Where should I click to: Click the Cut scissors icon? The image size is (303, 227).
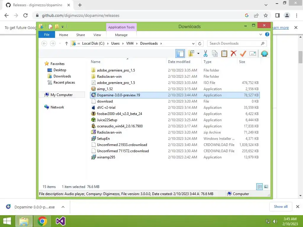coord(205,53)
